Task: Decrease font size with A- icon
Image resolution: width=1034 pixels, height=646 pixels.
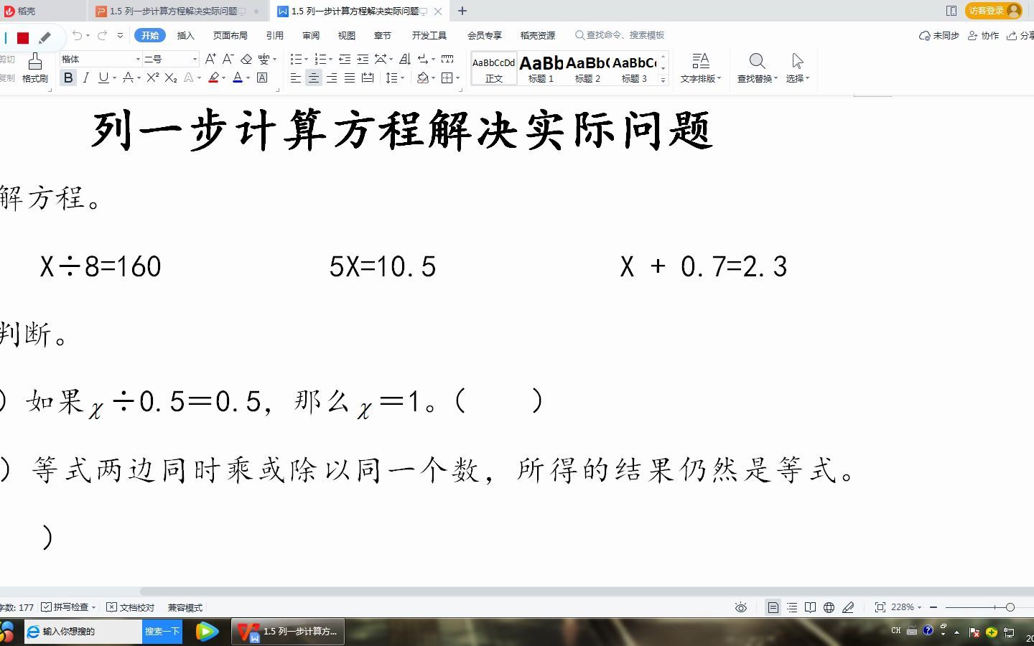Action: (228, 59)
